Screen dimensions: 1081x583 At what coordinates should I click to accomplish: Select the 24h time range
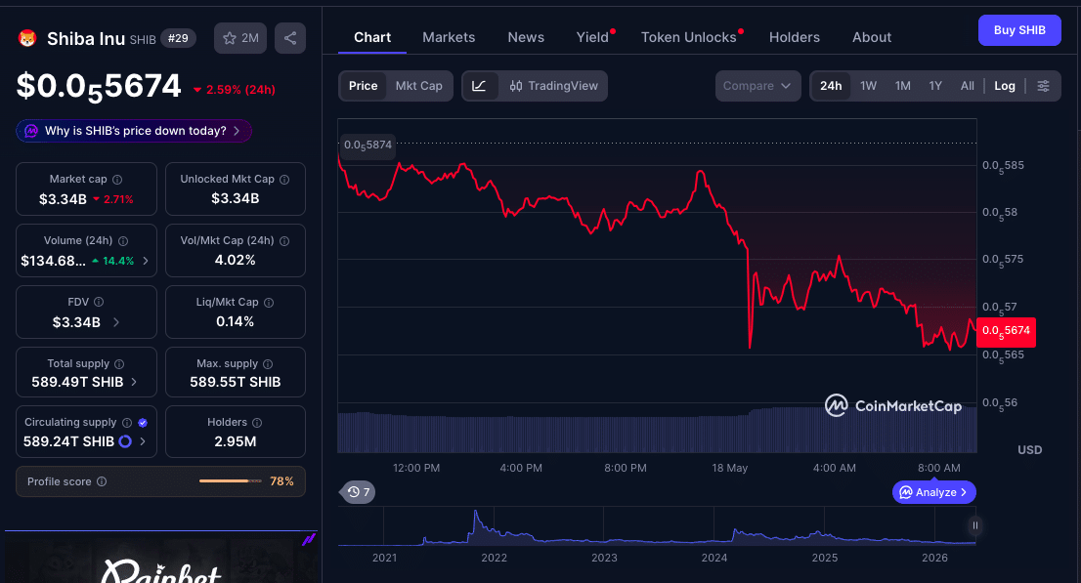(831, 86)
